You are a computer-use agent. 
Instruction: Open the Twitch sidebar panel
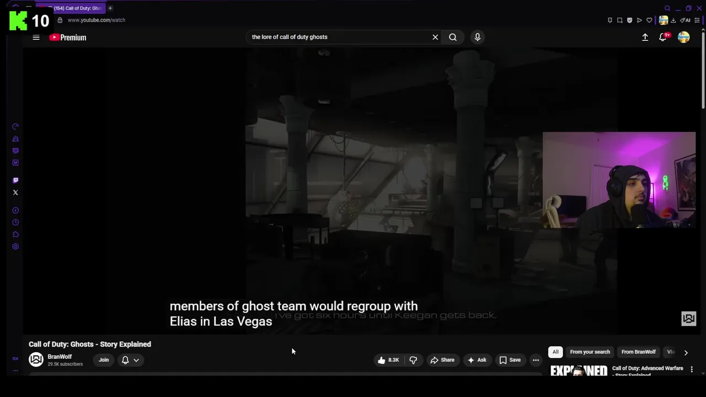click(x=15, y=180)
